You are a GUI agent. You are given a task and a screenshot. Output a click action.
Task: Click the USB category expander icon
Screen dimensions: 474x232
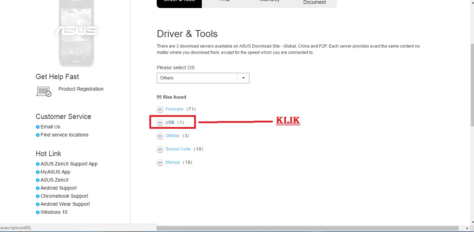click(160, 122)
